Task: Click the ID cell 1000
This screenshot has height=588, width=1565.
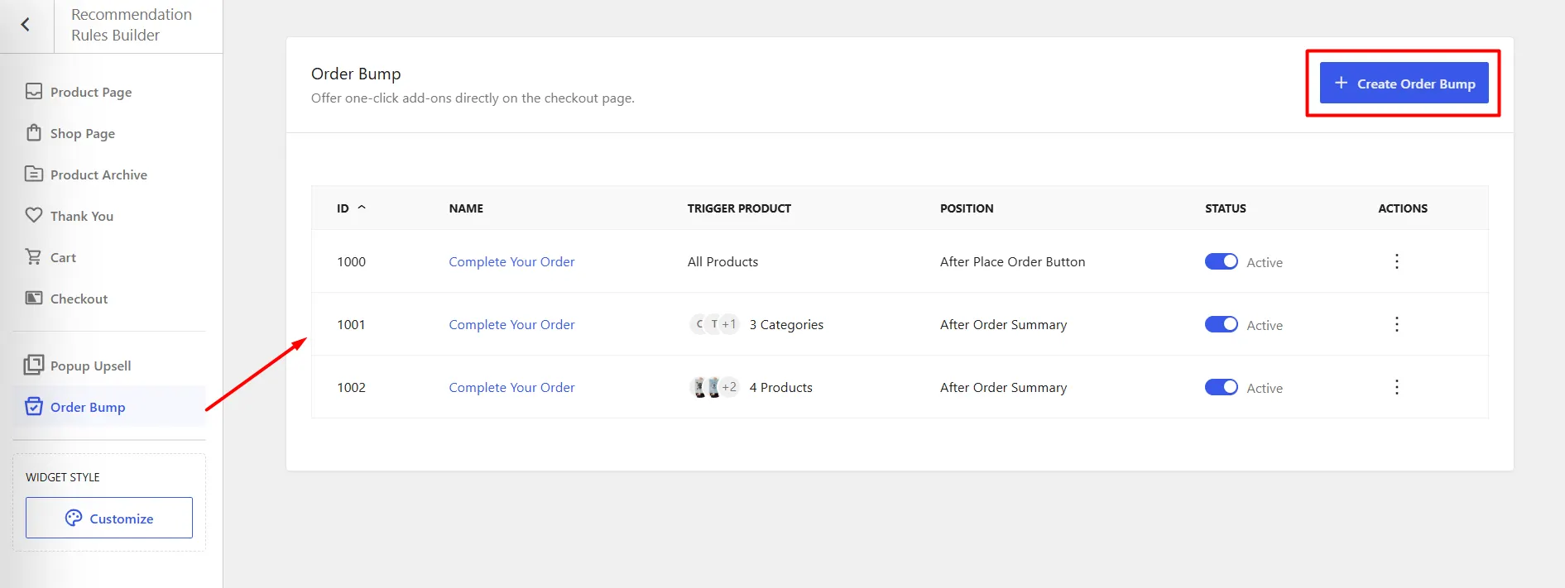Action: point(351,261)
